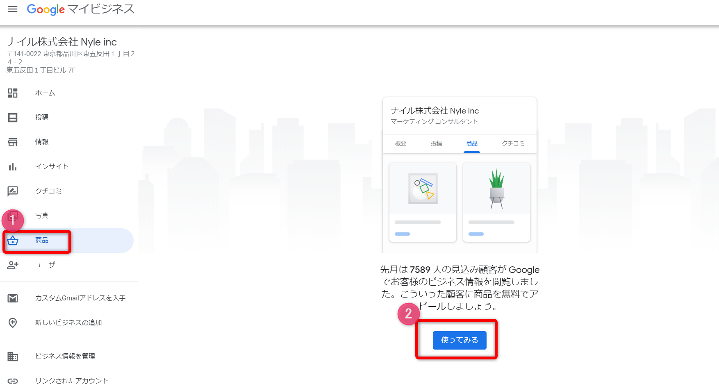Click the linked accounts chain icon
Screen dimensions: 719x384
[x=13, y=381]
